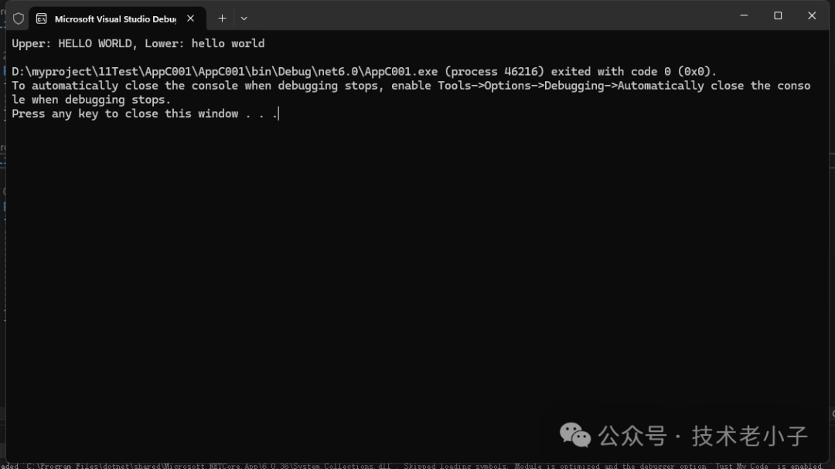
Task: Close the Microsoft Visual Studio Debug tab
Action: [190, 18]
